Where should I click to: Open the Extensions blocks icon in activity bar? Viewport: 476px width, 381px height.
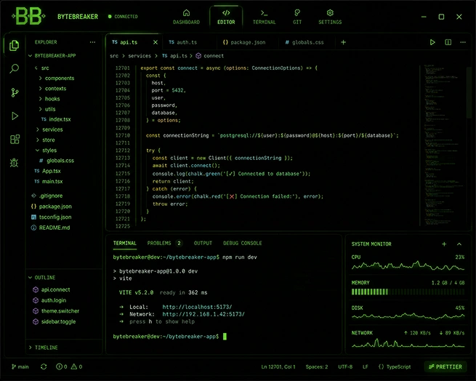15,140
